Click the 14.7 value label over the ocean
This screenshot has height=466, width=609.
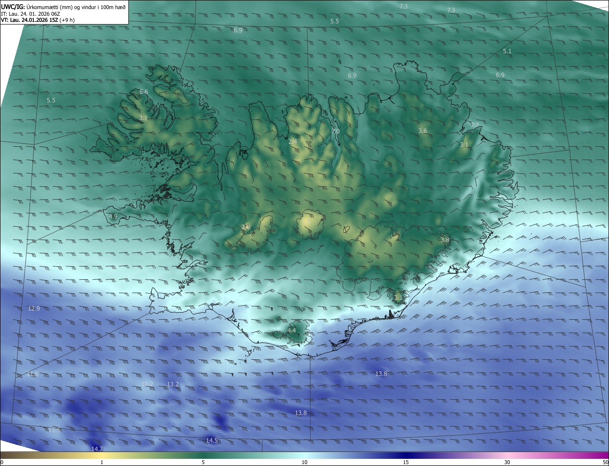[97, 449]
